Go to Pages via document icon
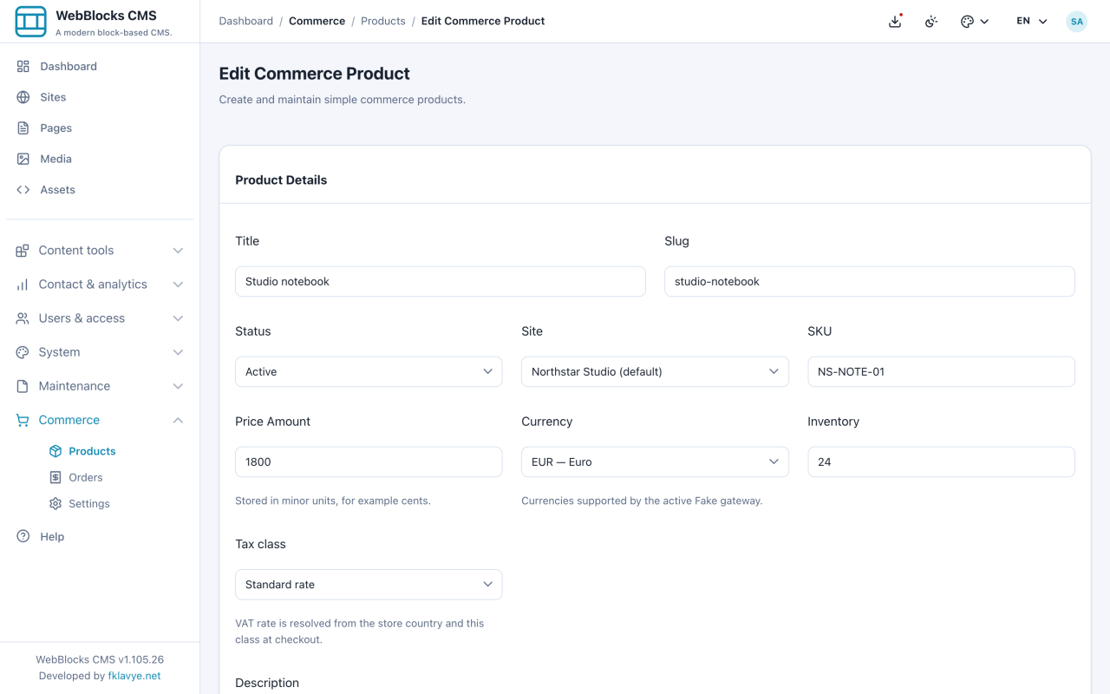The image size is (1110, 694). tap(23, 128)
